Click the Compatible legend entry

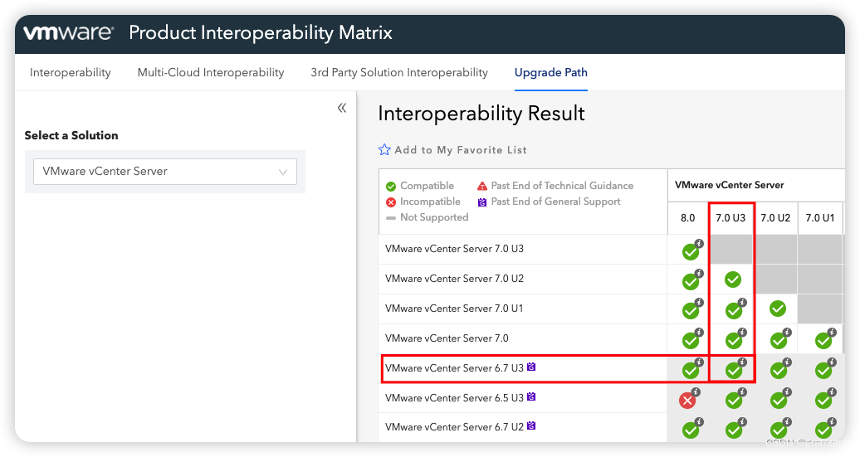coord(420,186)
